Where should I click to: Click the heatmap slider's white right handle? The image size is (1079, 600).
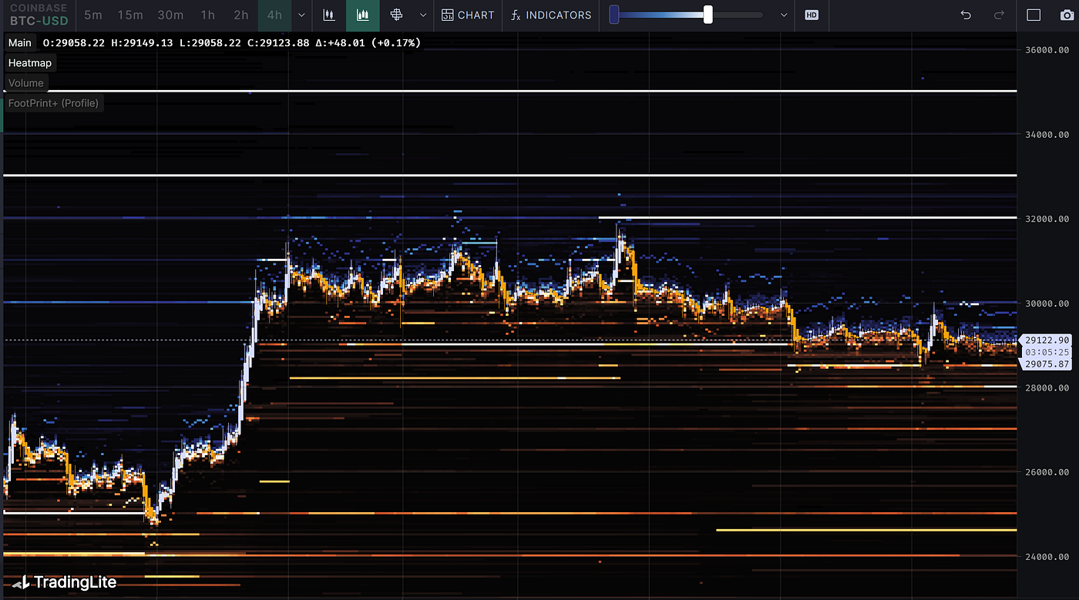708,15
